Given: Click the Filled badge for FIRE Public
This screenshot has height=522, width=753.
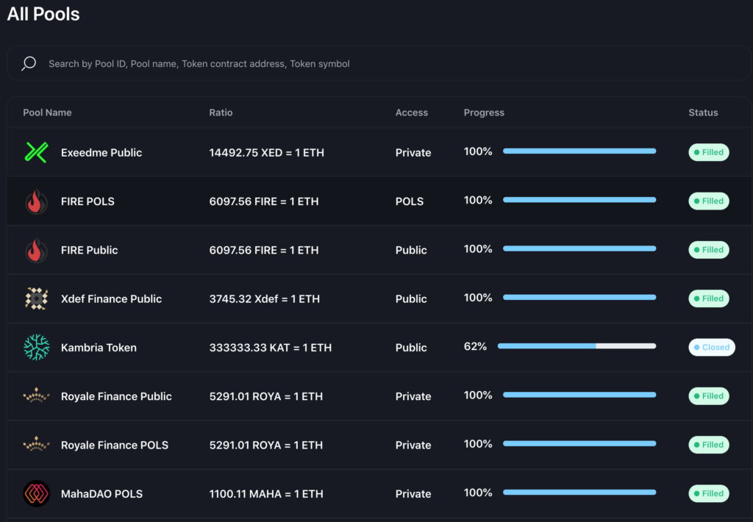Looking at the screenshot, I should 709,250.
